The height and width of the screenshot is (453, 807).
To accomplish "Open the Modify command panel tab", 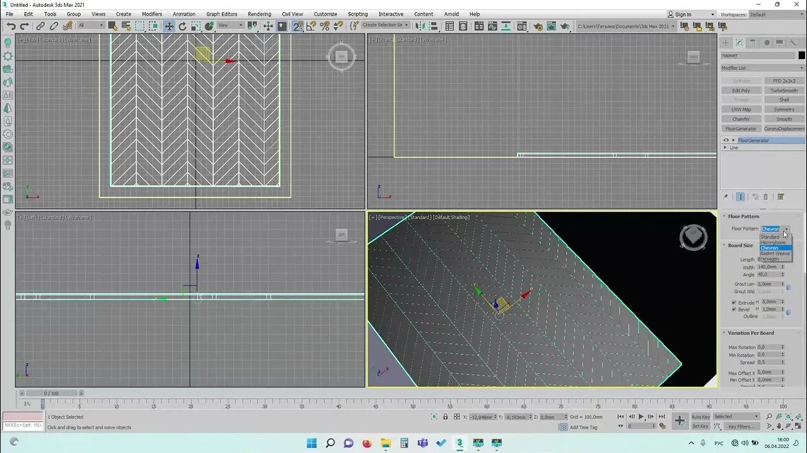I will pos(739,43).
